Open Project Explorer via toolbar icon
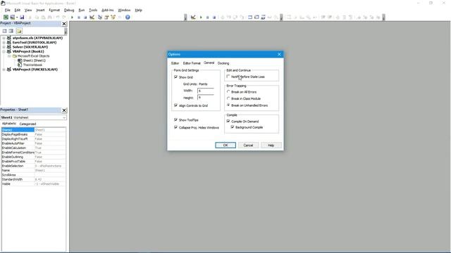Viewport: 451px width, 253px height. (100, 17)
